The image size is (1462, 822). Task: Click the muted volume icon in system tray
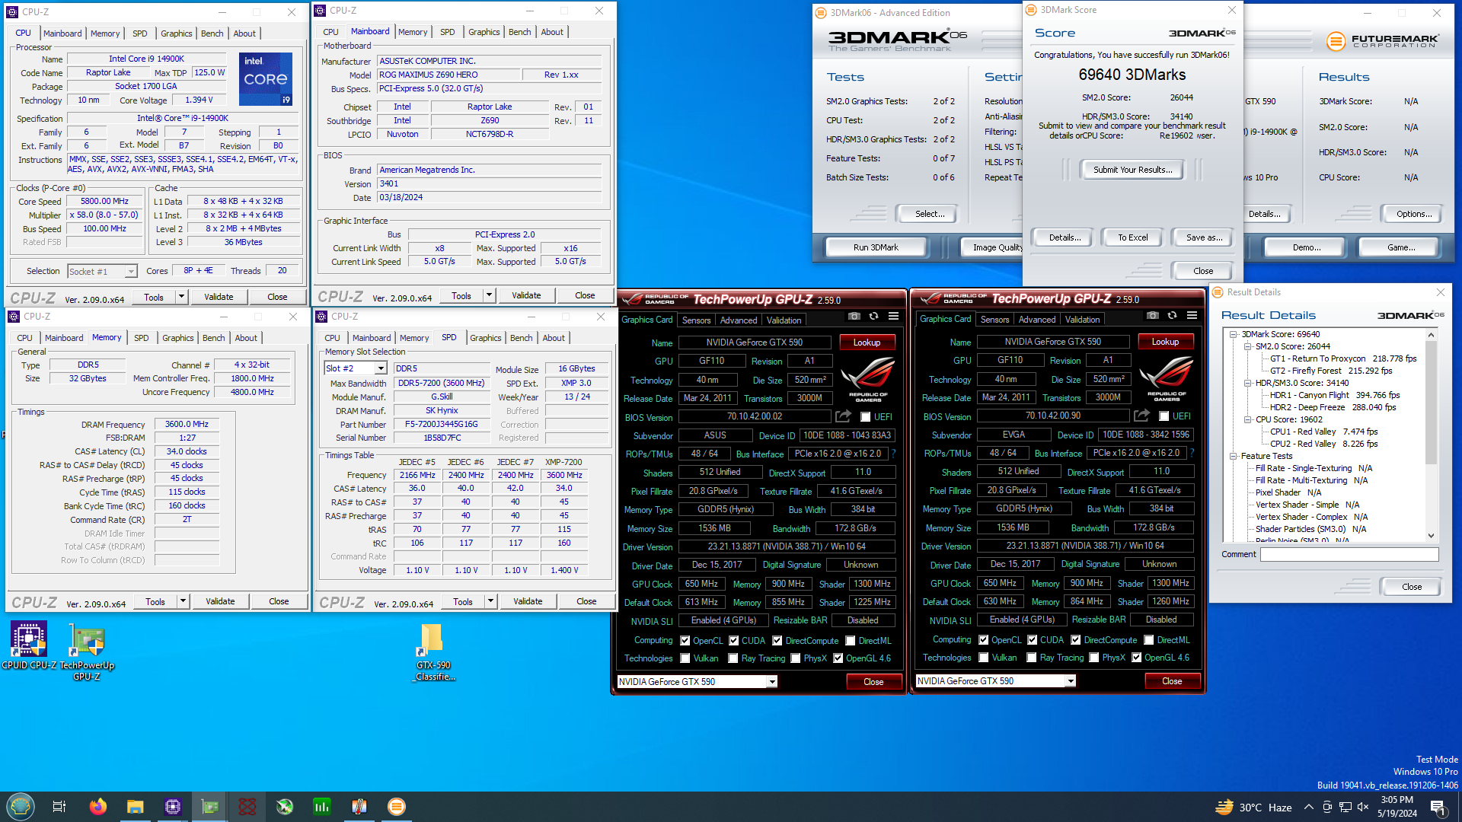(x=1363, y=807)
